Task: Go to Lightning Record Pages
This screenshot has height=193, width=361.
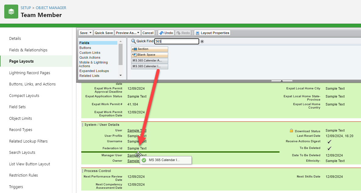Action: coord(30,73)
